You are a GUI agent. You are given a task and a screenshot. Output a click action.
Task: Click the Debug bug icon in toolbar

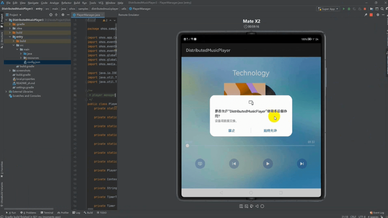(349, 9)
